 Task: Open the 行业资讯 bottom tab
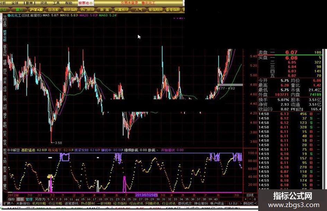pos(169,203)
